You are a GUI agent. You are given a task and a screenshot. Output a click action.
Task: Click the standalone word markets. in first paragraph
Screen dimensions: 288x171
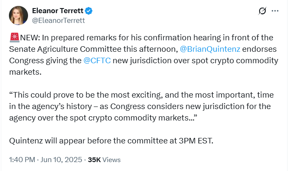coord(25,72)
